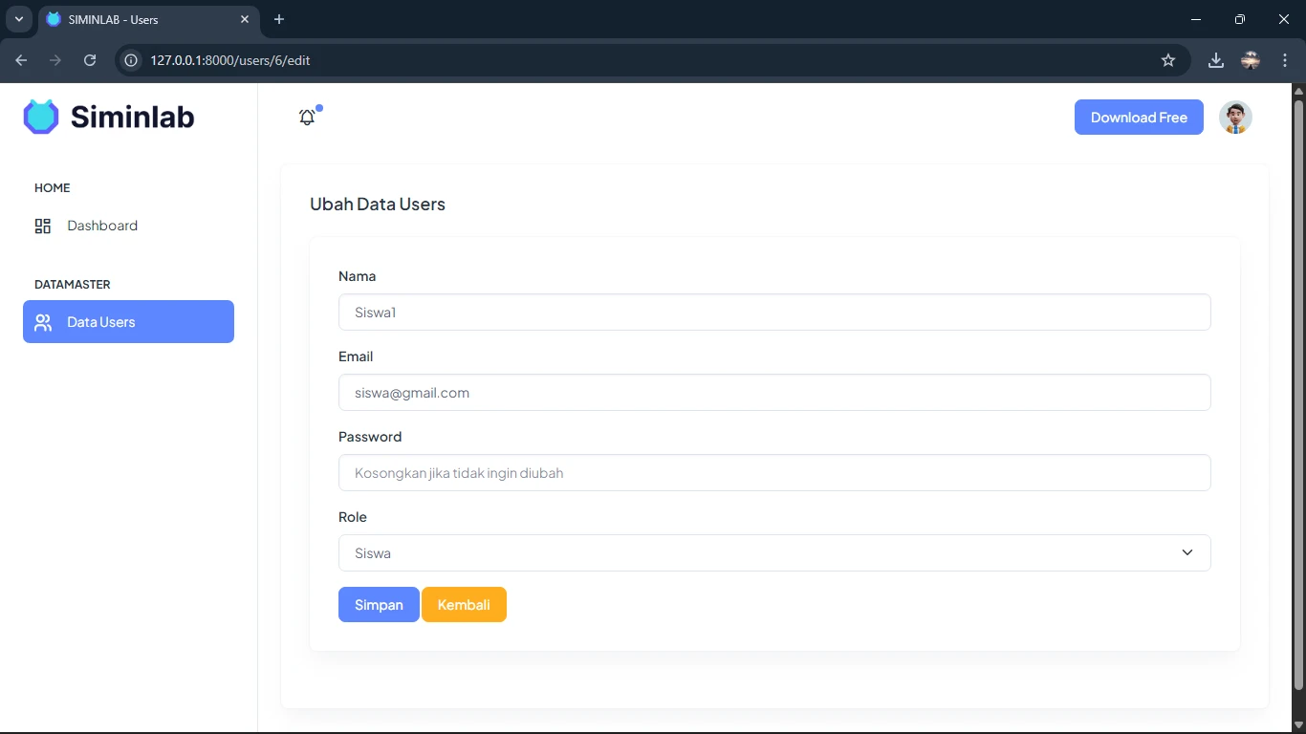Click into the Email field
The image size is (1306, 734).
tap(773, 393)
